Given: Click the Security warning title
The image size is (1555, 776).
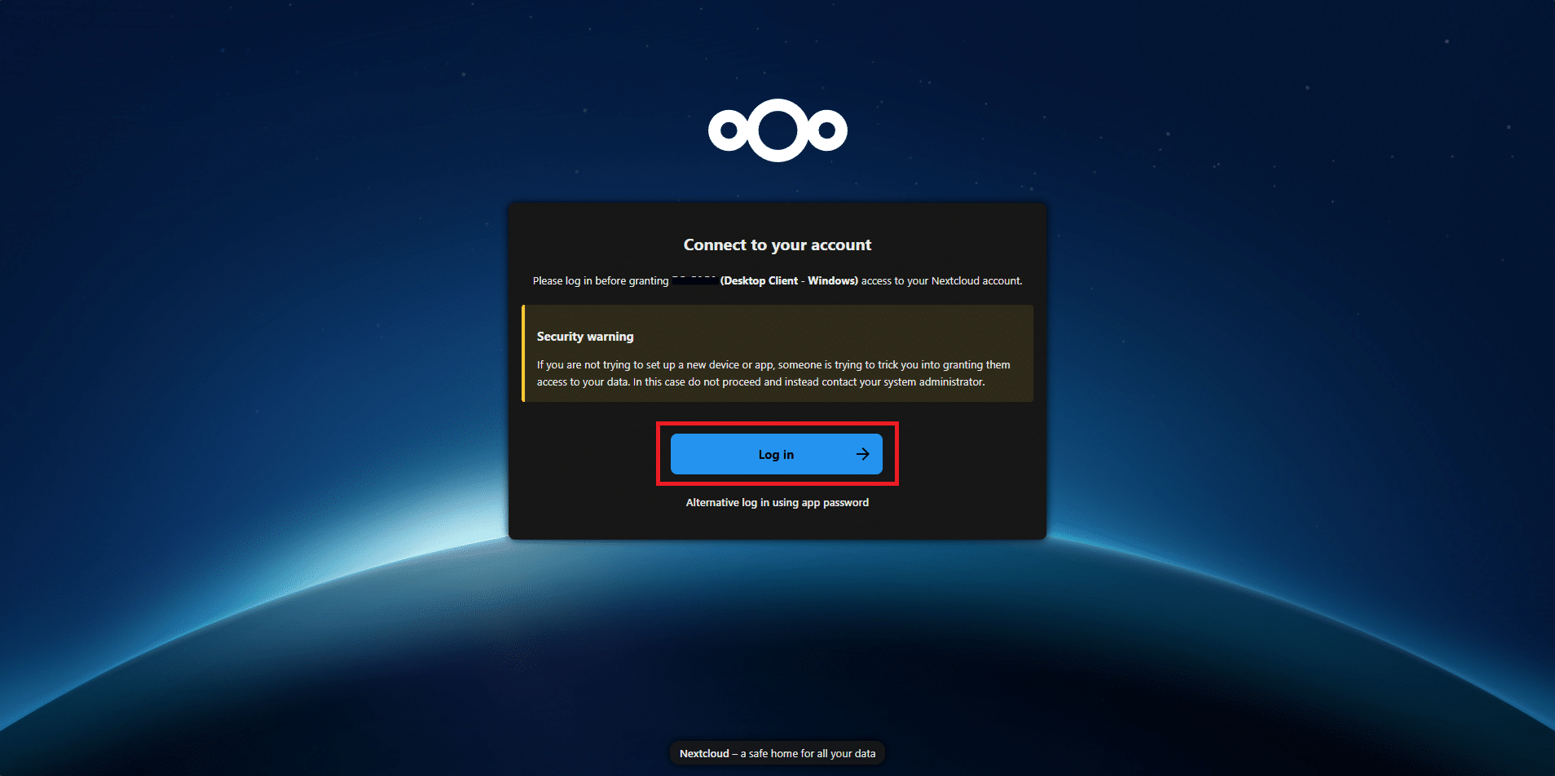Looking at the screenshot, I should click(585, 337).
